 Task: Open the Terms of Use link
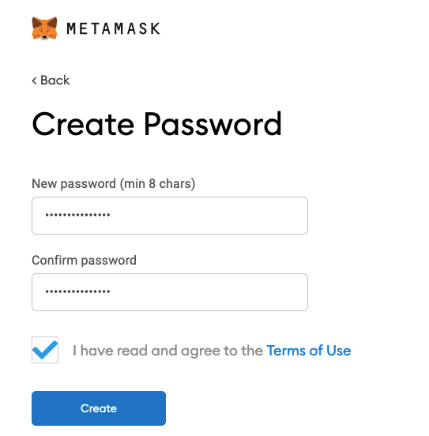tap(309, 351)
